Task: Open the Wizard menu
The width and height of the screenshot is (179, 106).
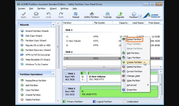Action: [x=53, y=8]
